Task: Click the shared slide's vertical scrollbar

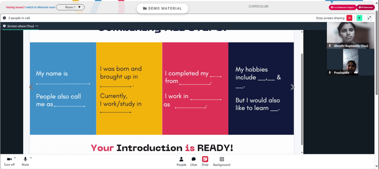Action: [x=302, y=99]
